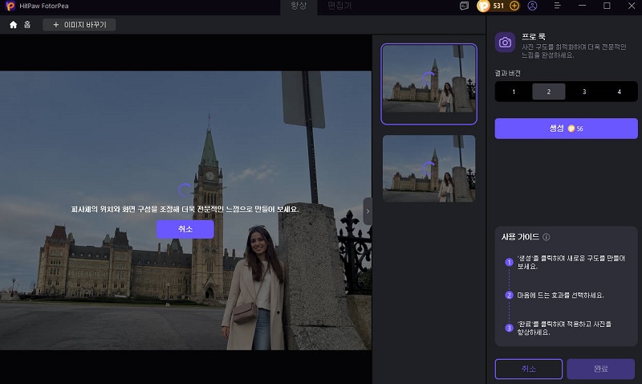Screen dimensions: 642x384
Task: Click coin icon inside 생성 button
Action: click(x=571, y=129)
